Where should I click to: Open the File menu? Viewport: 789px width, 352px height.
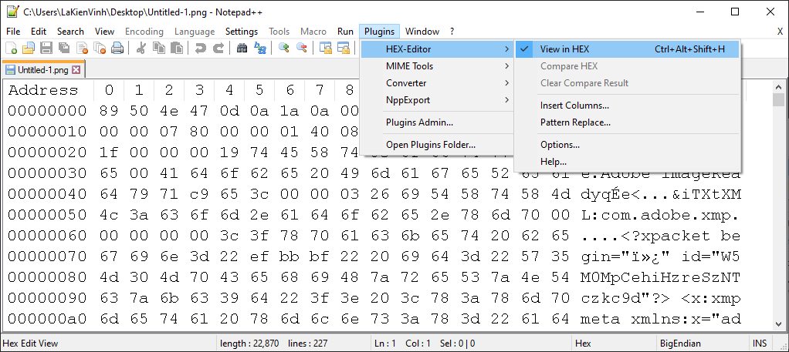13,31
